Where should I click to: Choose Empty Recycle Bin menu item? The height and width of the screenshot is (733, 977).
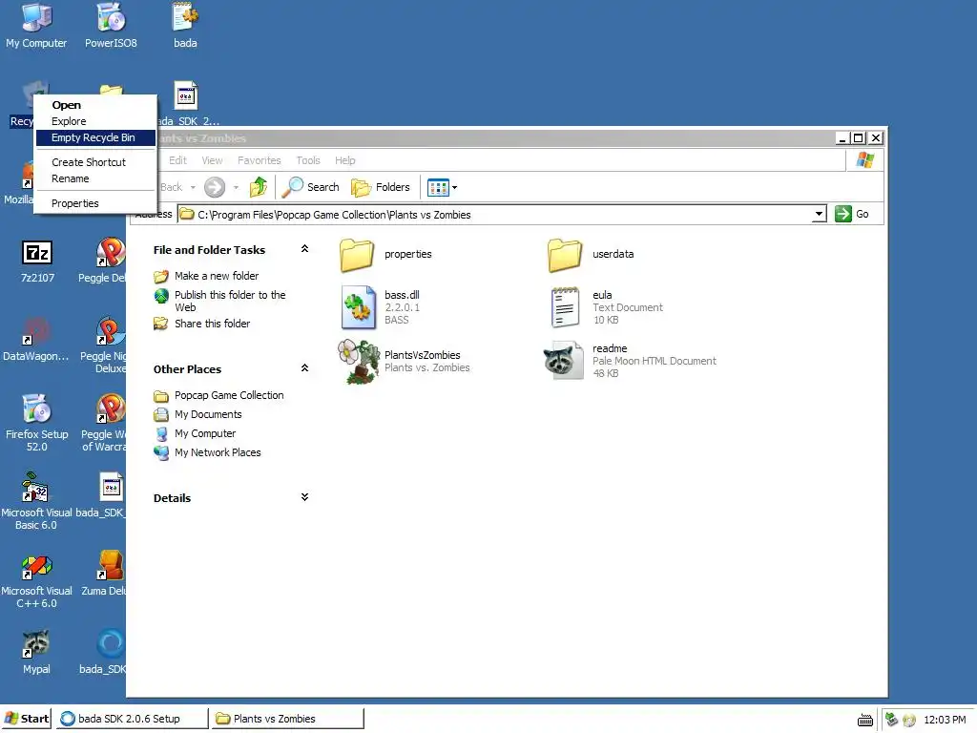[95, 137]
